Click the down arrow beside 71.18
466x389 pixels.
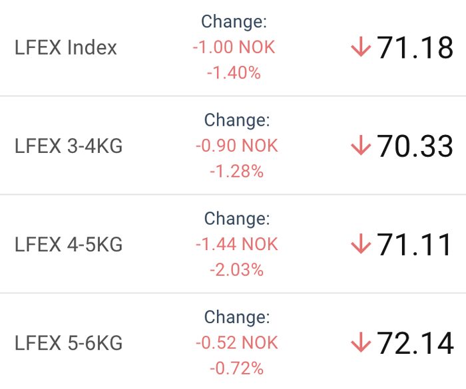361,47
